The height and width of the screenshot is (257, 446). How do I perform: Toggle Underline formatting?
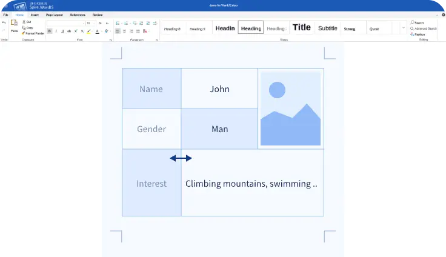coord(62,31)
